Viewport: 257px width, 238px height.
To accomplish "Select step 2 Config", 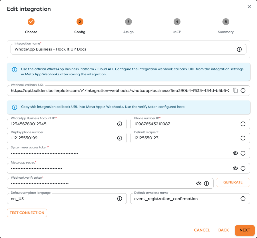I will click(80, 22).
